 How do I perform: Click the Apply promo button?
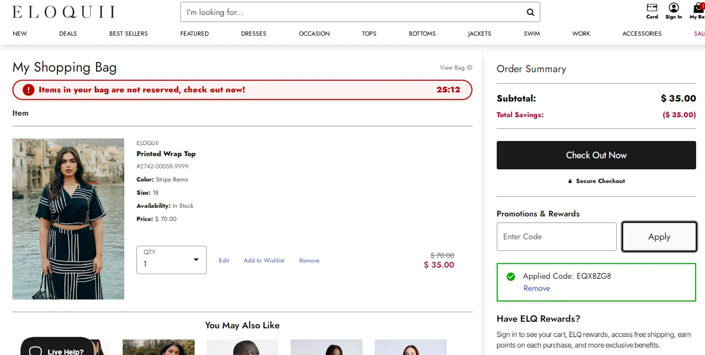(x=659, y=237)
